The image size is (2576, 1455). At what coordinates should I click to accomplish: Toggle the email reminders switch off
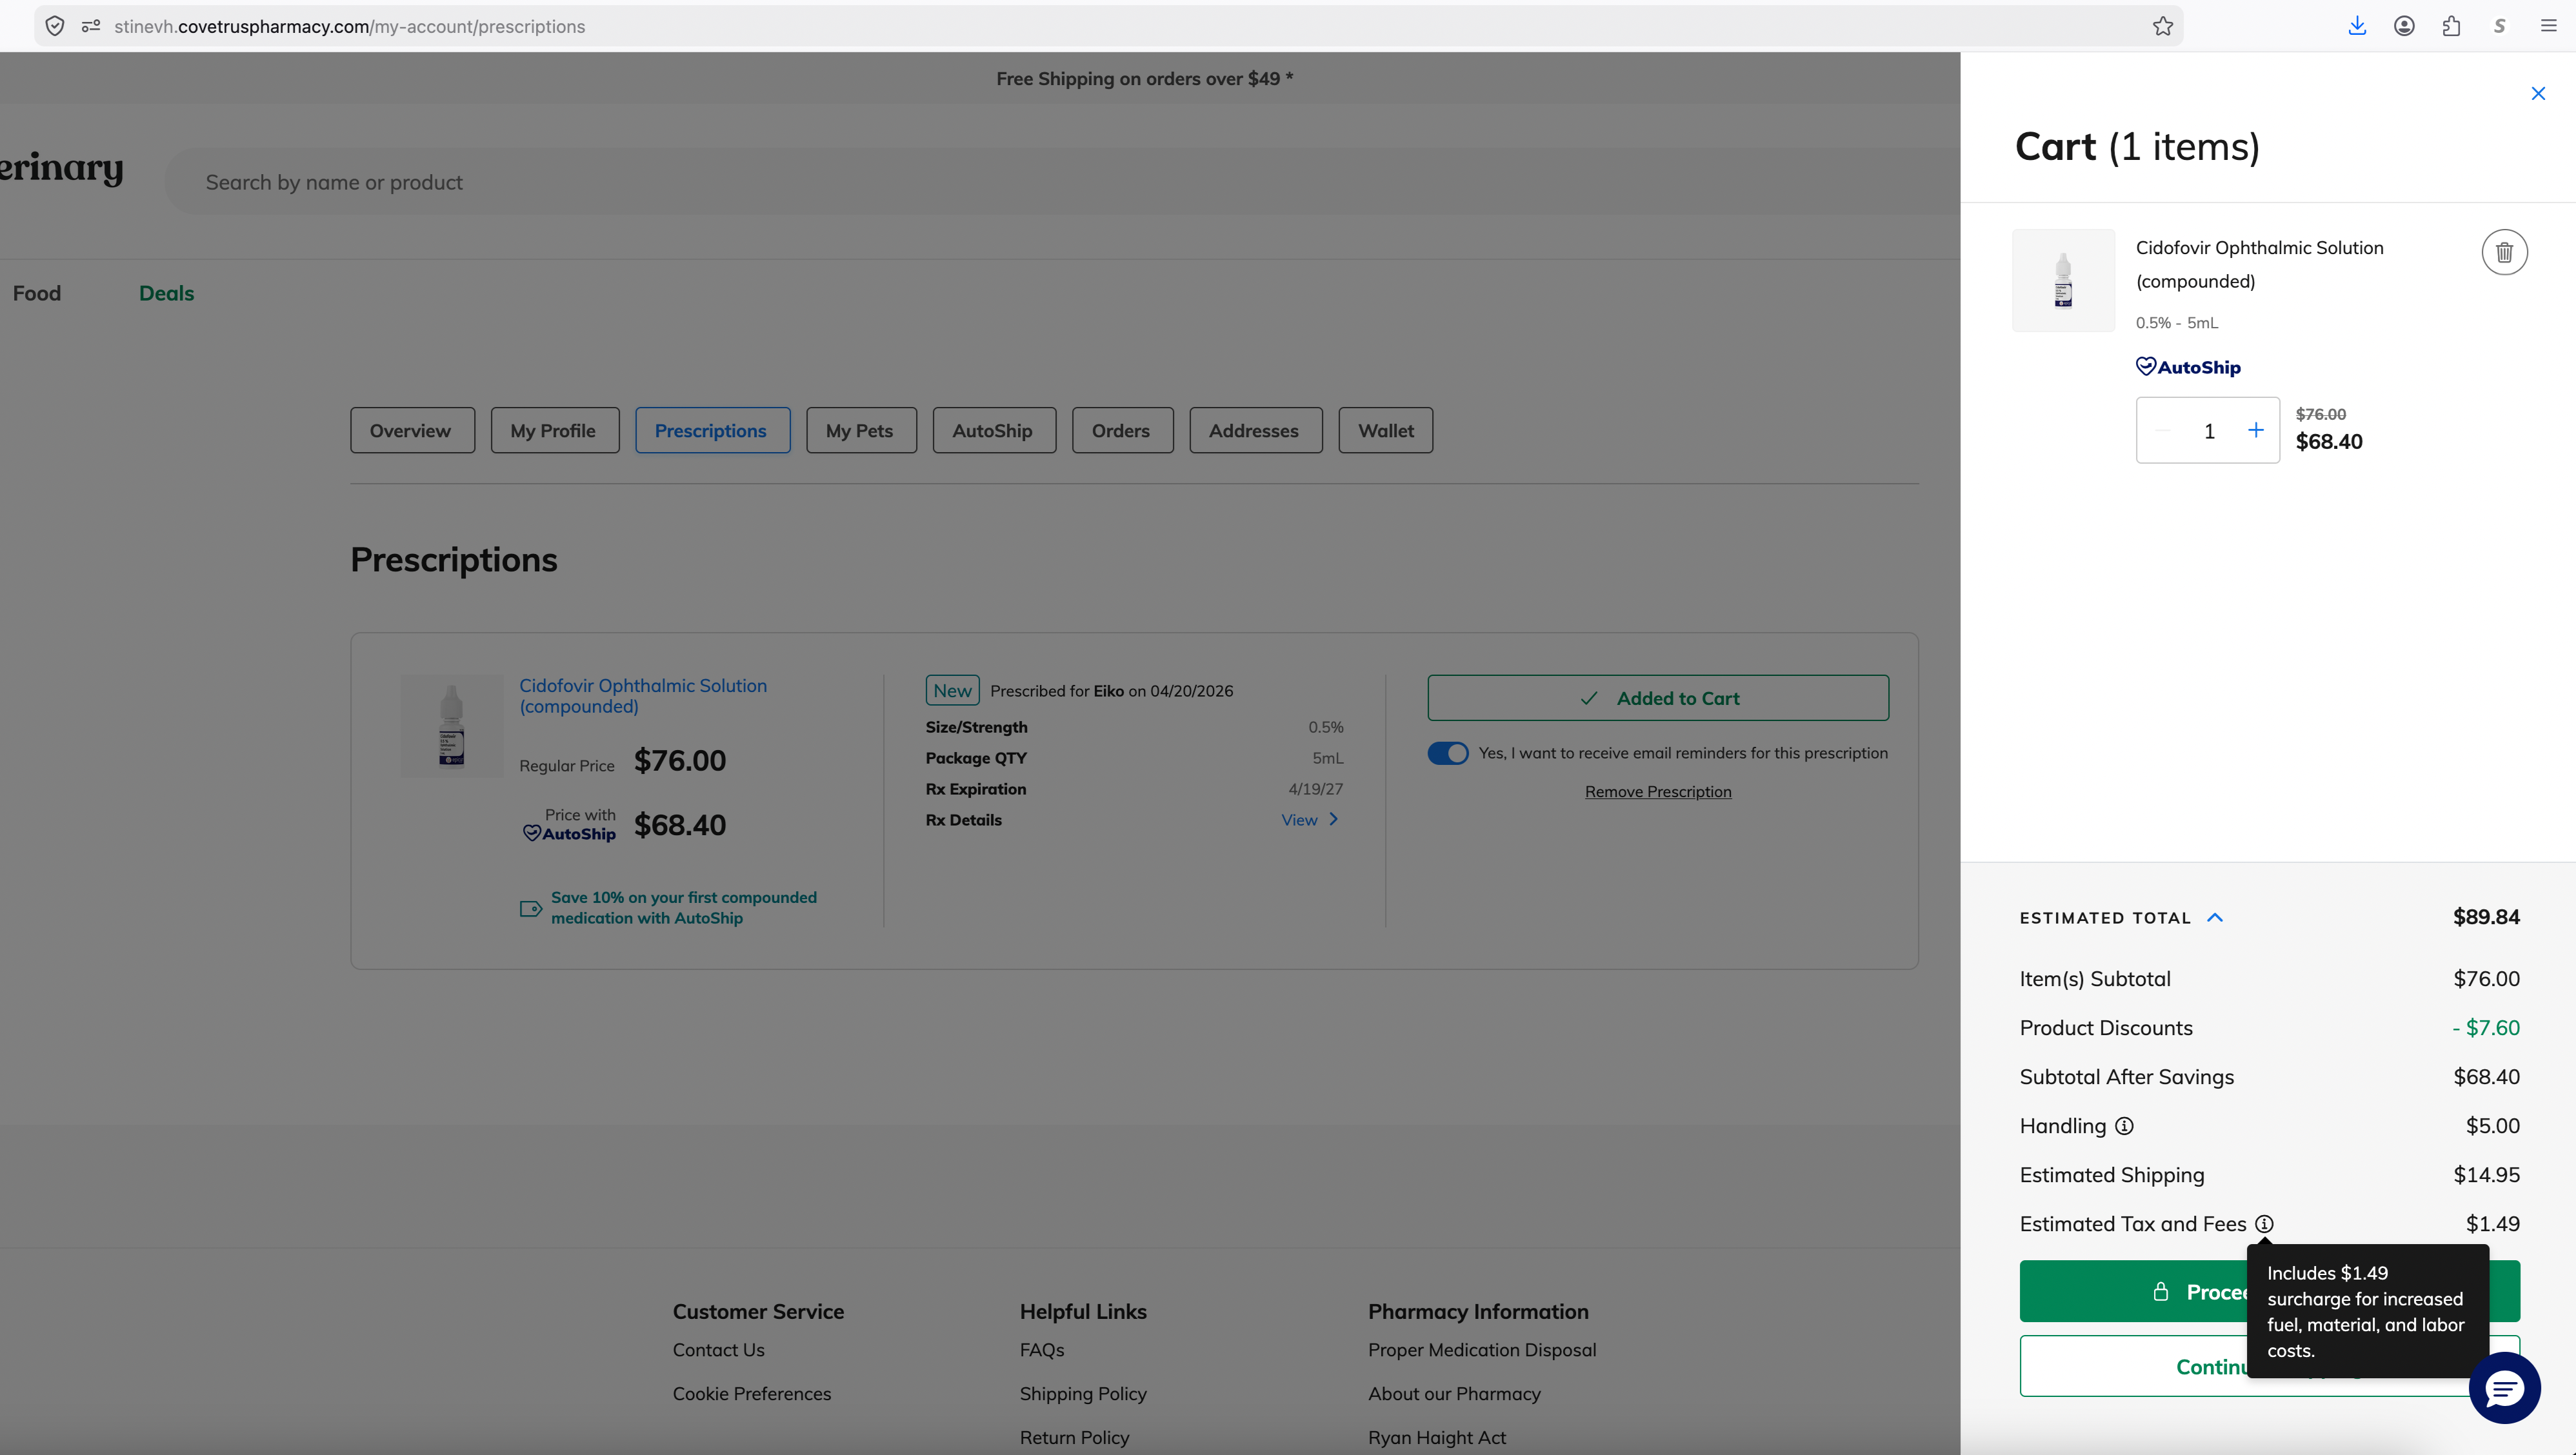1447,753
